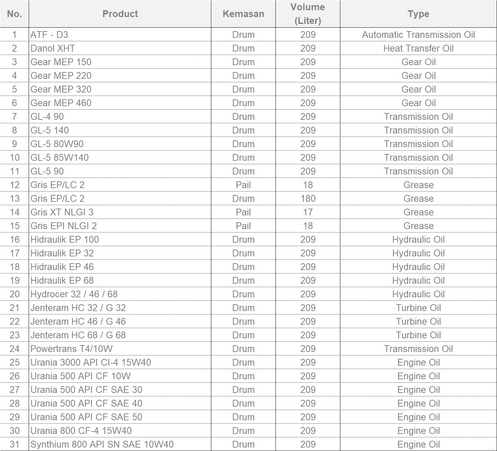Click the Gear MEP 460 cell
This screenshot has height=451, width=497.
coord(61,103)
